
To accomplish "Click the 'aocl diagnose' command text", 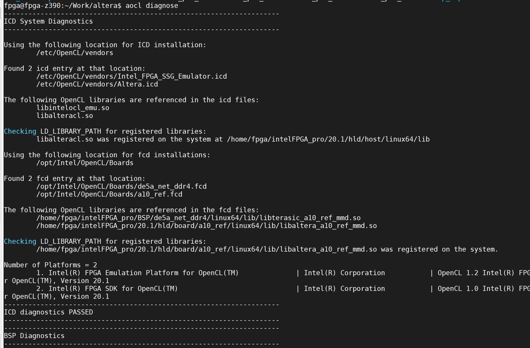I will (x=152, y=5).
